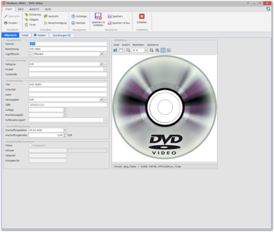274x232 pixels.
Task: Click Speichern & Neu
Action: [x=119, y=23]
